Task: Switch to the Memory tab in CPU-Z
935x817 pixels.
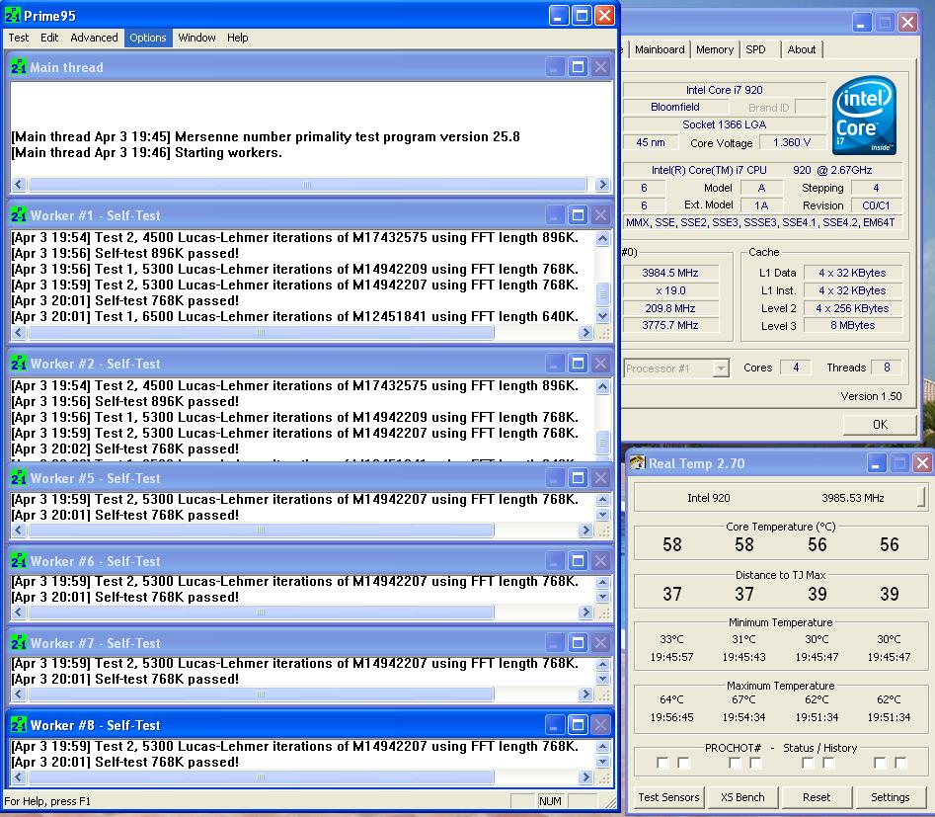Action: [x=715, y=49]
